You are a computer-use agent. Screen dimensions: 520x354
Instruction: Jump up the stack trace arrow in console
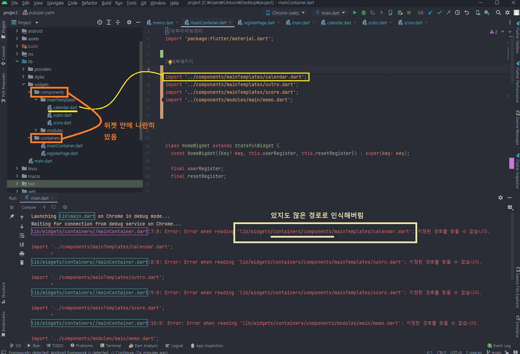(x=22, y=217)
